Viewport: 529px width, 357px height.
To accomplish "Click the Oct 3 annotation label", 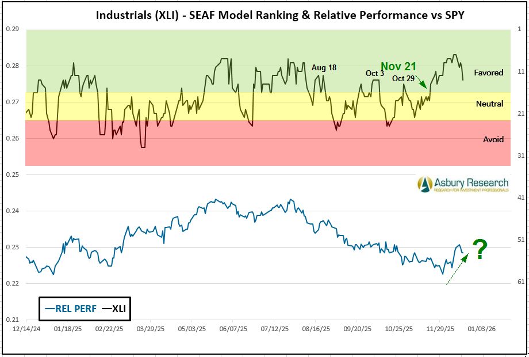I will click(x=375, y=73).
